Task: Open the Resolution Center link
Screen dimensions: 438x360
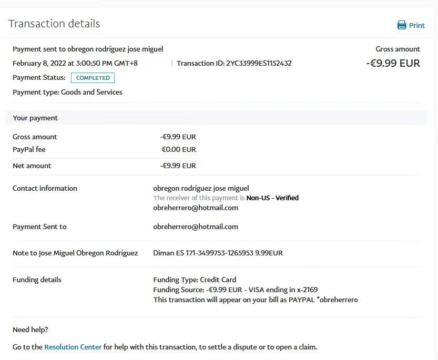Action: coord(73,347)
